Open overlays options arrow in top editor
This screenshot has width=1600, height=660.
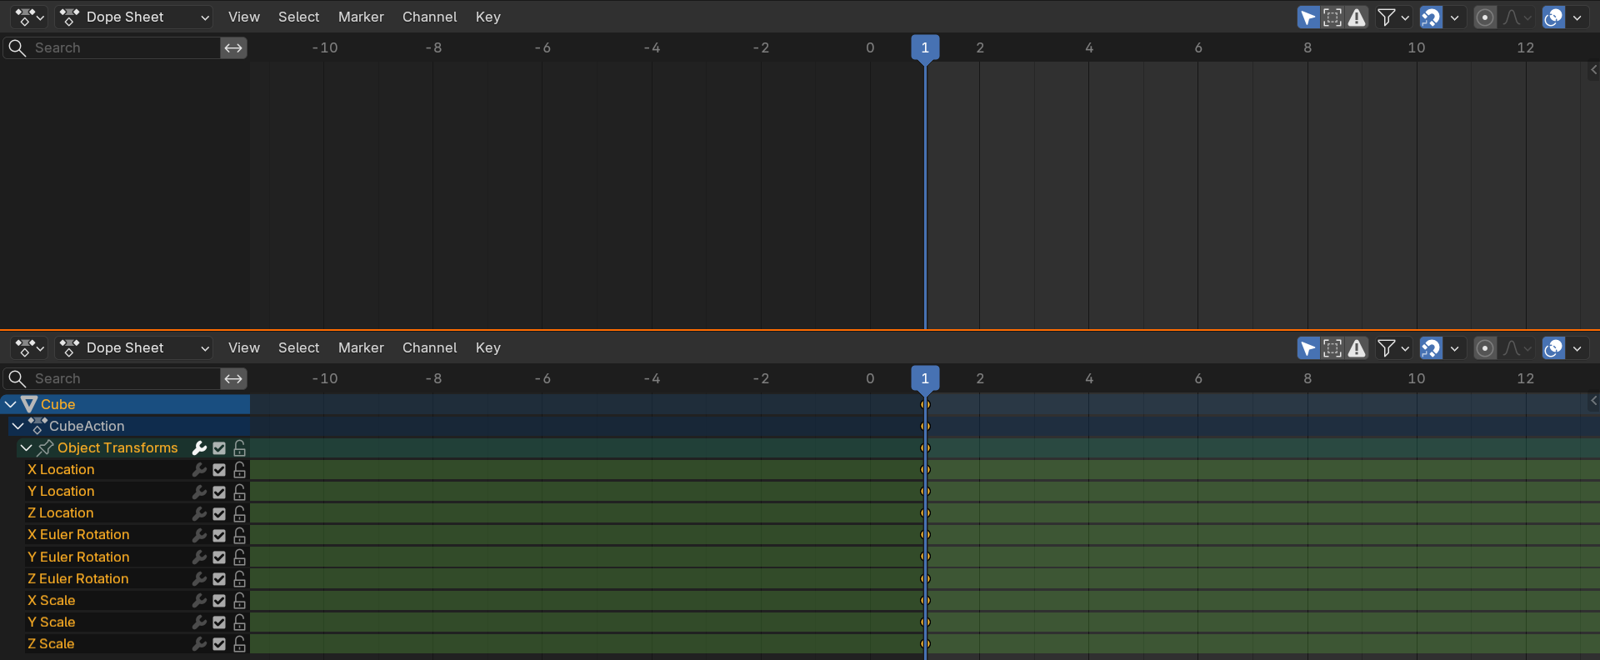pos(1577,17)
